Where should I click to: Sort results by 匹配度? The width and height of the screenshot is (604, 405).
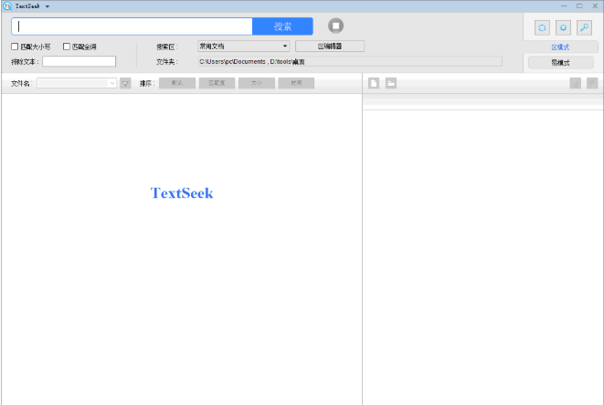pos(217,83)
